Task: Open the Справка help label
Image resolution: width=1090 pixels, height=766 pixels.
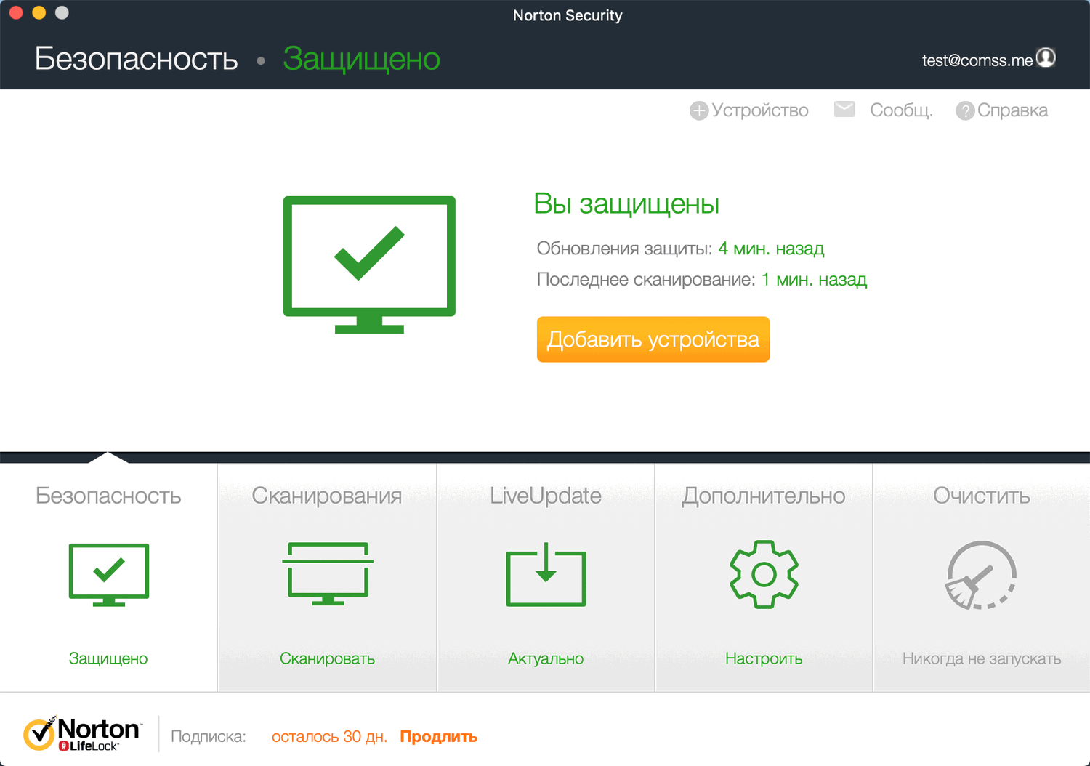Action: point(1013,110)
